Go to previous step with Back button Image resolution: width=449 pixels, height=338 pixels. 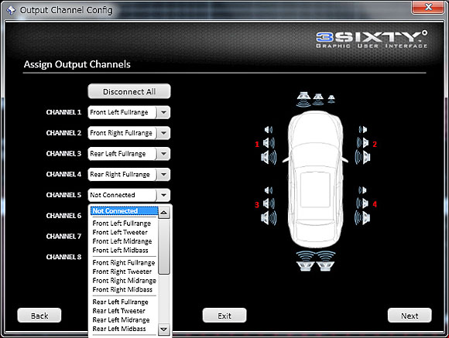(x=39, y=316)
